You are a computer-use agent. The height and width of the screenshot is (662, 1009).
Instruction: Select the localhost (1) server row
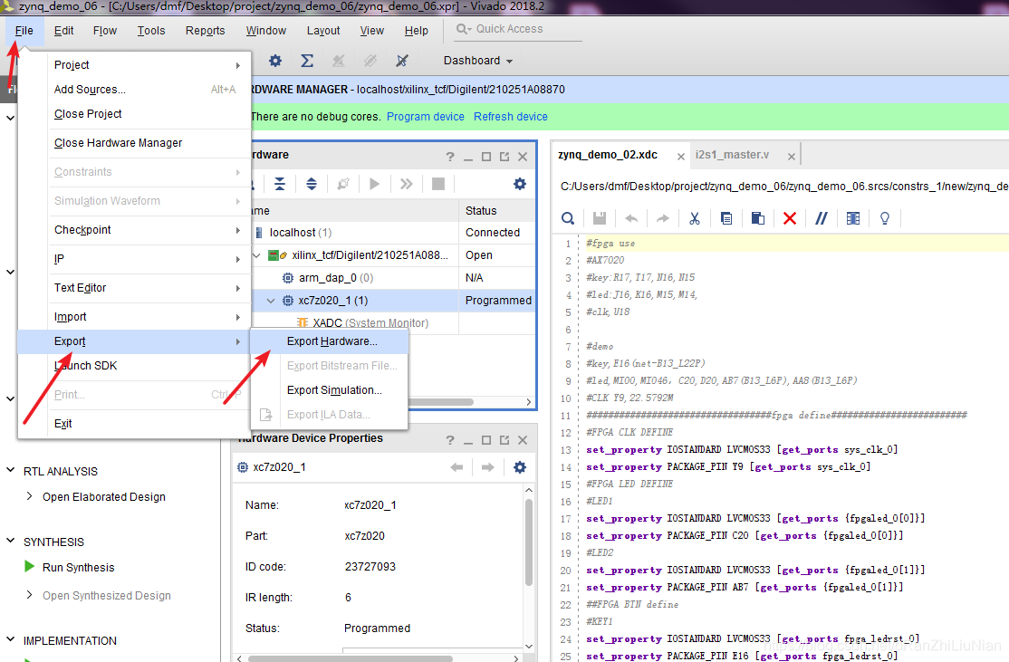(392, 232)
